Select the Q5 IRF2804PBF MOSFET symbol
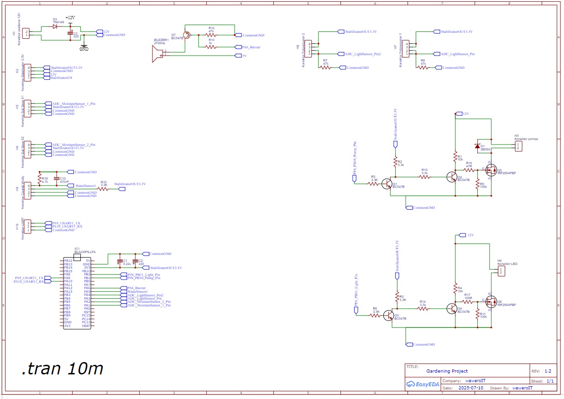 [490, 170]
